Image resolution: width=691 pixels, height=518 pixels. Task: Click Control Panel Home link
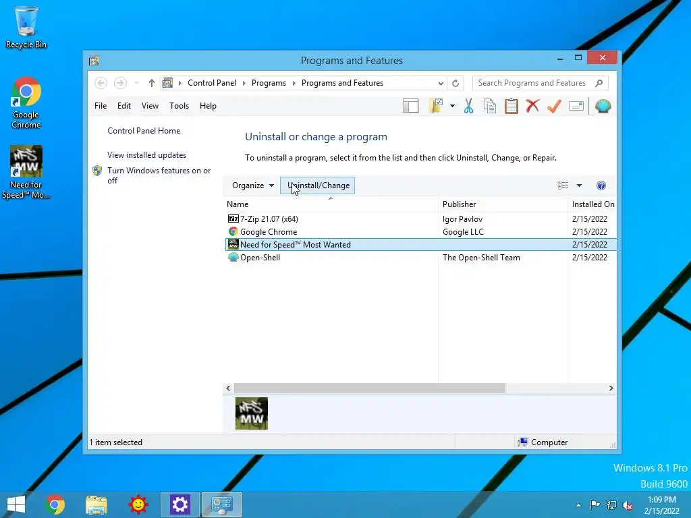(x=144, y=131)
